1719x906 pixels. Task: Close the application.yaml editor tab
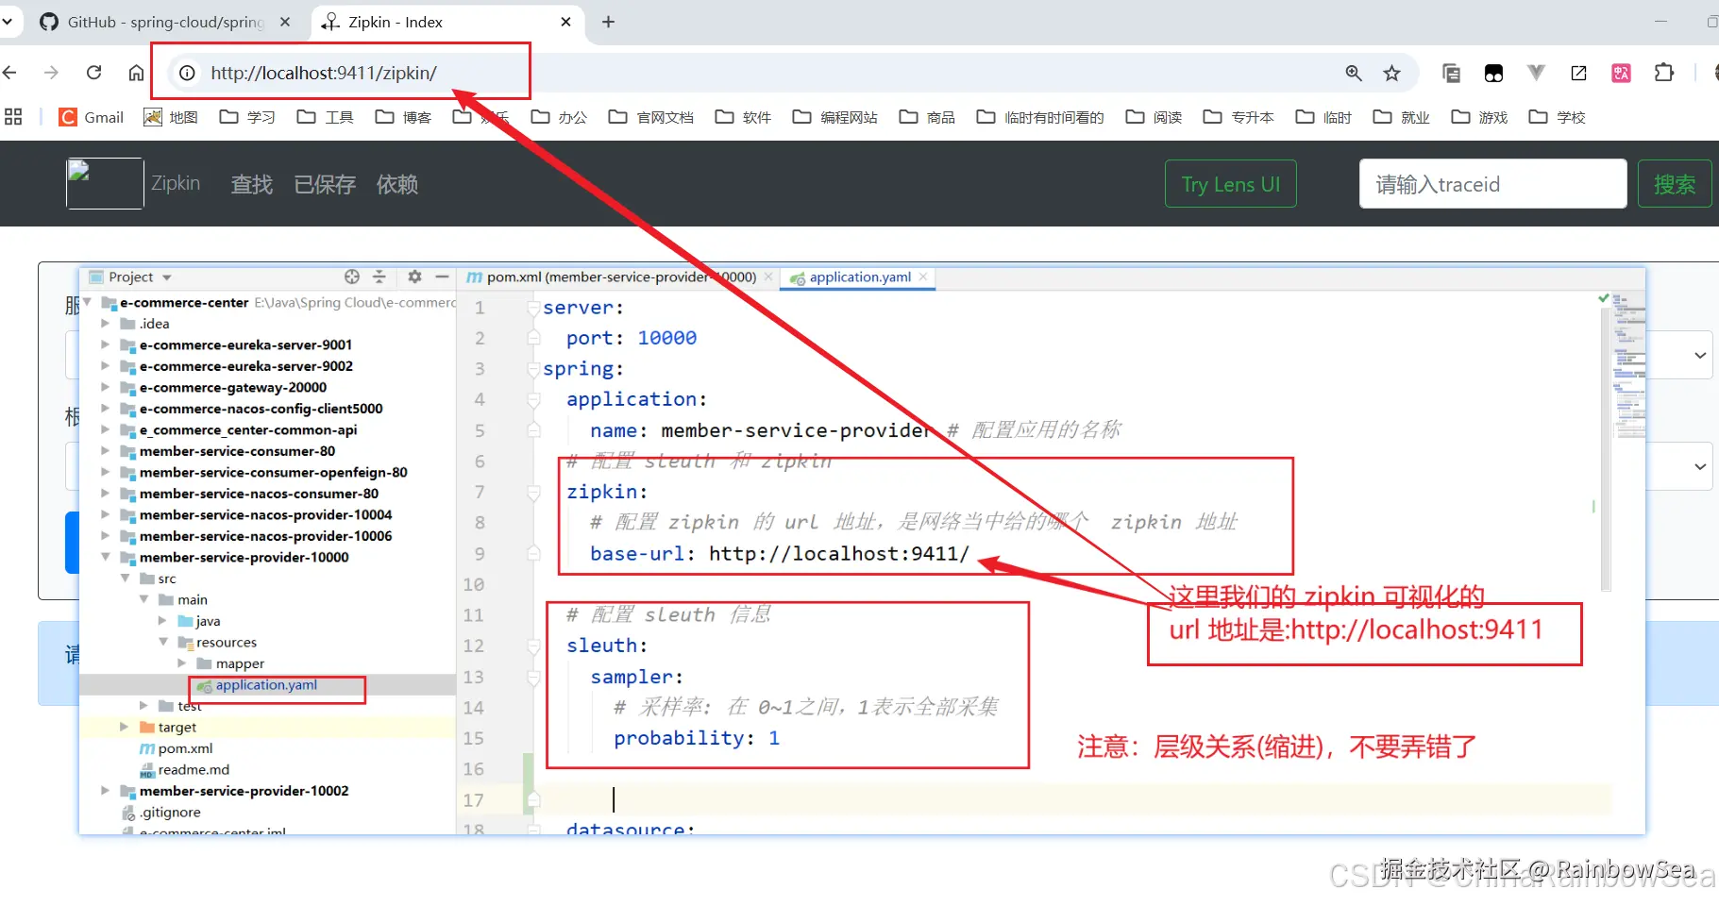tap(923, 277)
